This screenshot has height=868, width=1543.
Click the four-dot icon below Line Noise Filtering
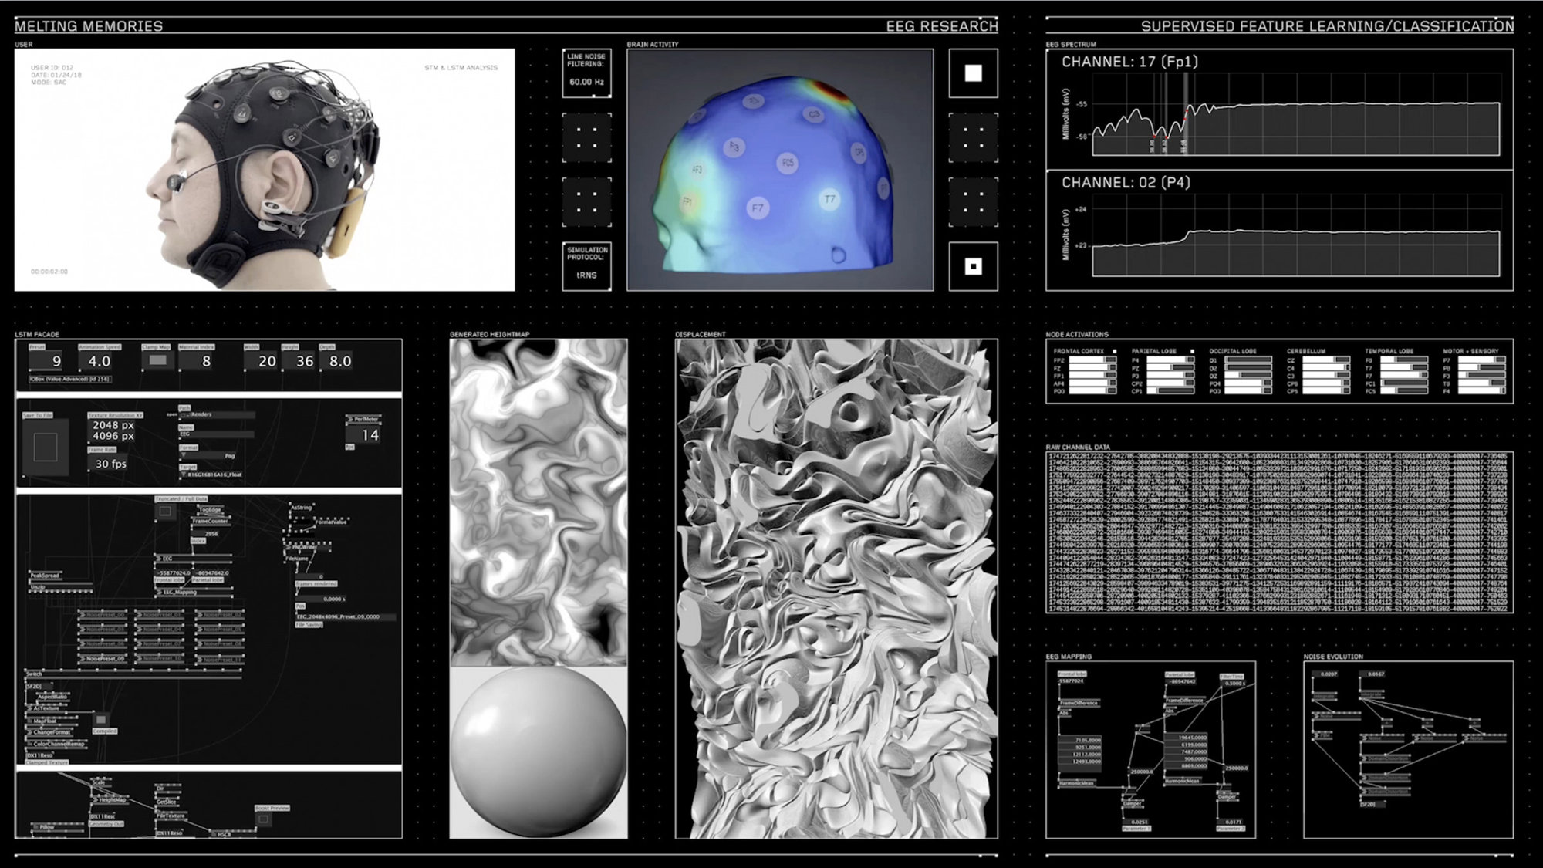[586, 137]
